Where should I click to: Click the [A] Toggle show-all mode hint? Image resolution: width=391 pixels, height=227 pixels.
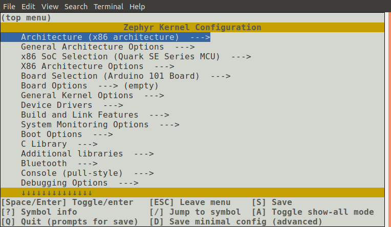click(x=313, y=212)
